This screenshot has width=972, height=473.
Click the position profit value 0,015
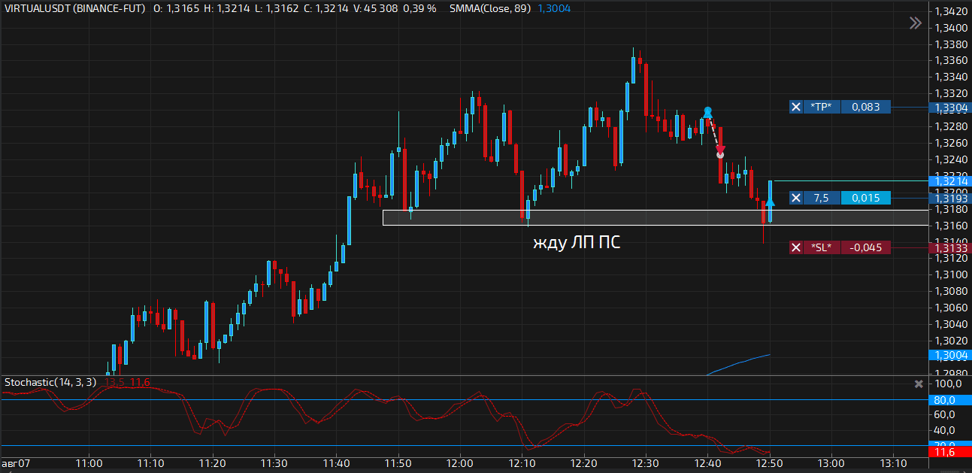pos(865,198)
